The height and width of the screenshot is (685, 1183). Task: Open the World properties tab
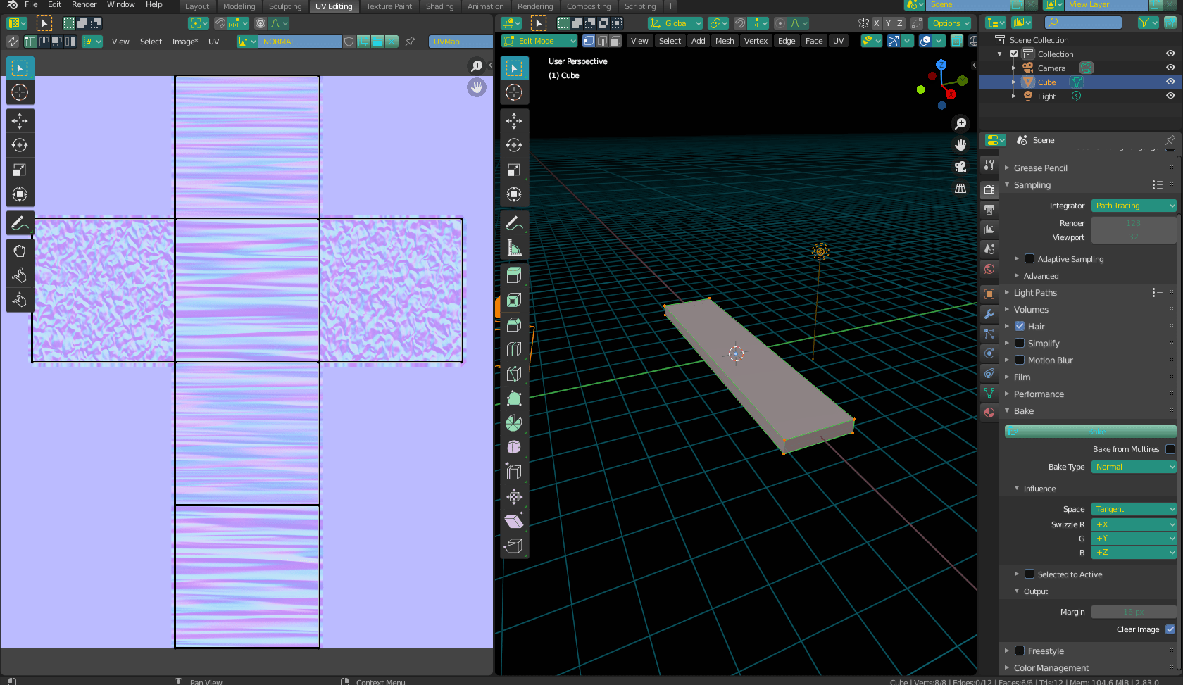tap(989, 269)
